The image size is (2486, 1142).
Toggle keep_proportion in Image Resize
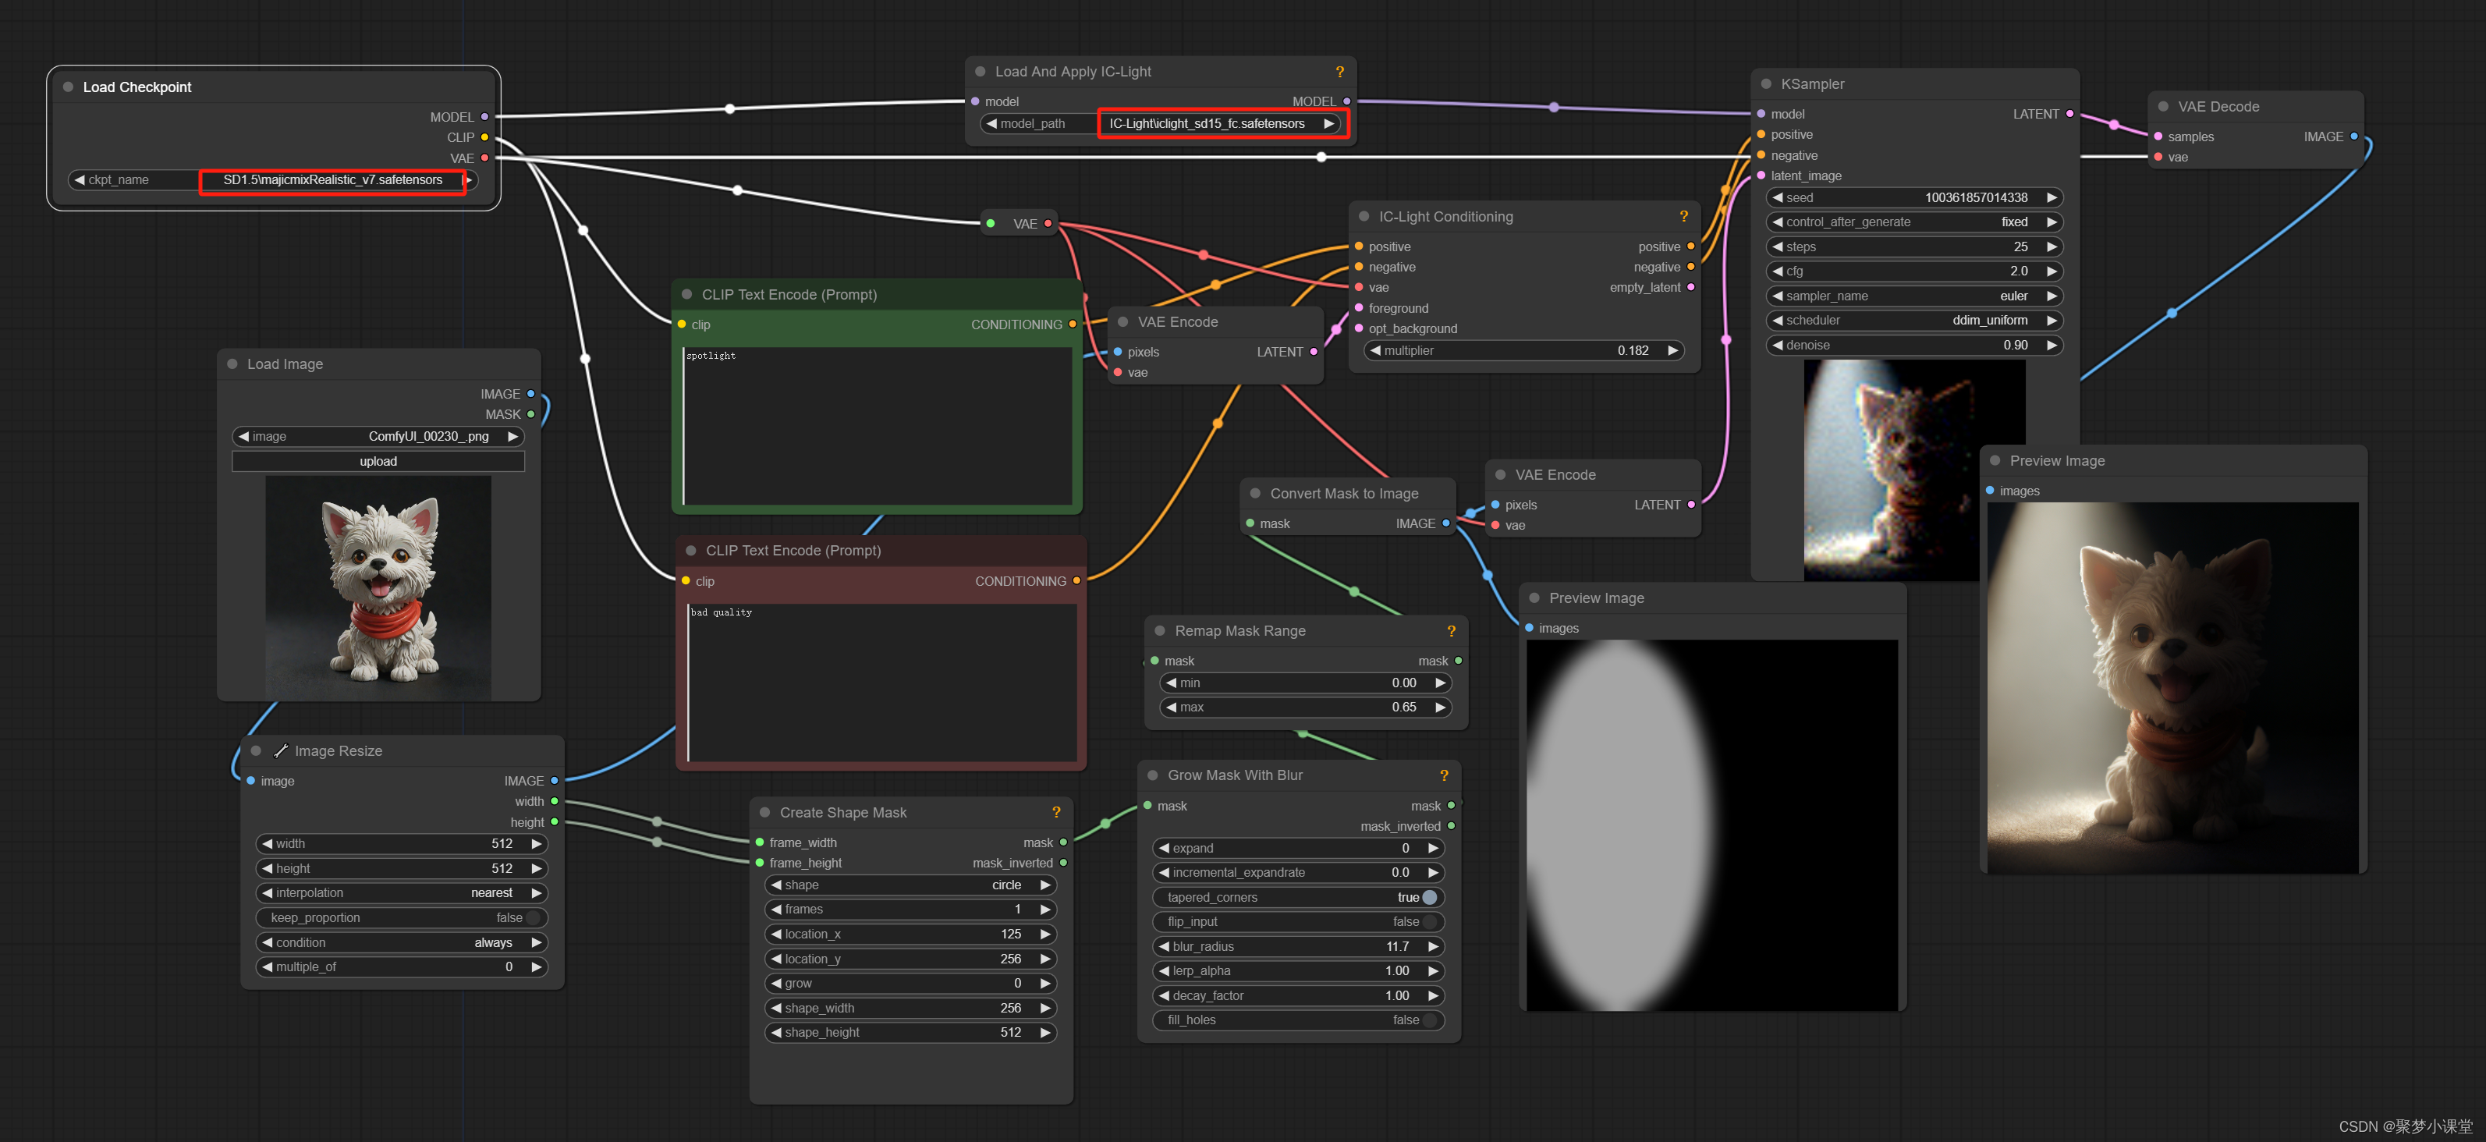pos(533,917)
